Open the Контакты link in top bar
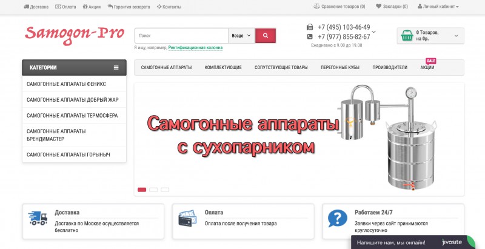Screen dimensions: 485x249 172,7
